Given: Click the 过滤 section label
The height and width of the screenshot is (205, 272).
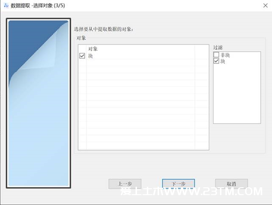Looking at the screenshot, I should [x=218, y=47].
